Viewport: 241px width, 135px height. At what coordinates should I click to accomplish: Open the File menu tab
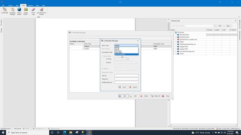[x=3, y=5]
